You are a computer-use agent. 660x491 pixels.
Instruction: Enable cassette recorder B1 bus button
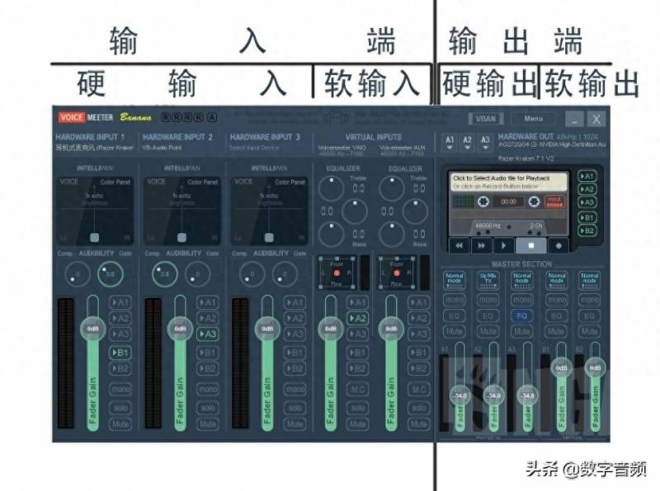[587, 217]
